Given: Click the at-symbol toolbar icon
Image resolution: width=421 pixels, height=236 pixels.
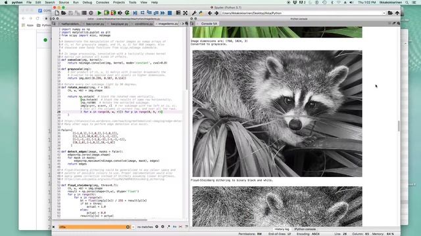Looking at the screenshot, I should point(91,13).
